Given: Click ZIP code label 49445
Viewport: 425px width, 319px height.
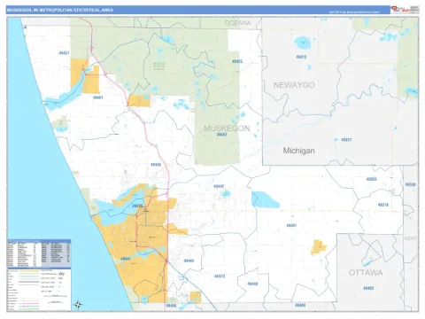Looking at the screenshot, I should (156, 165).
